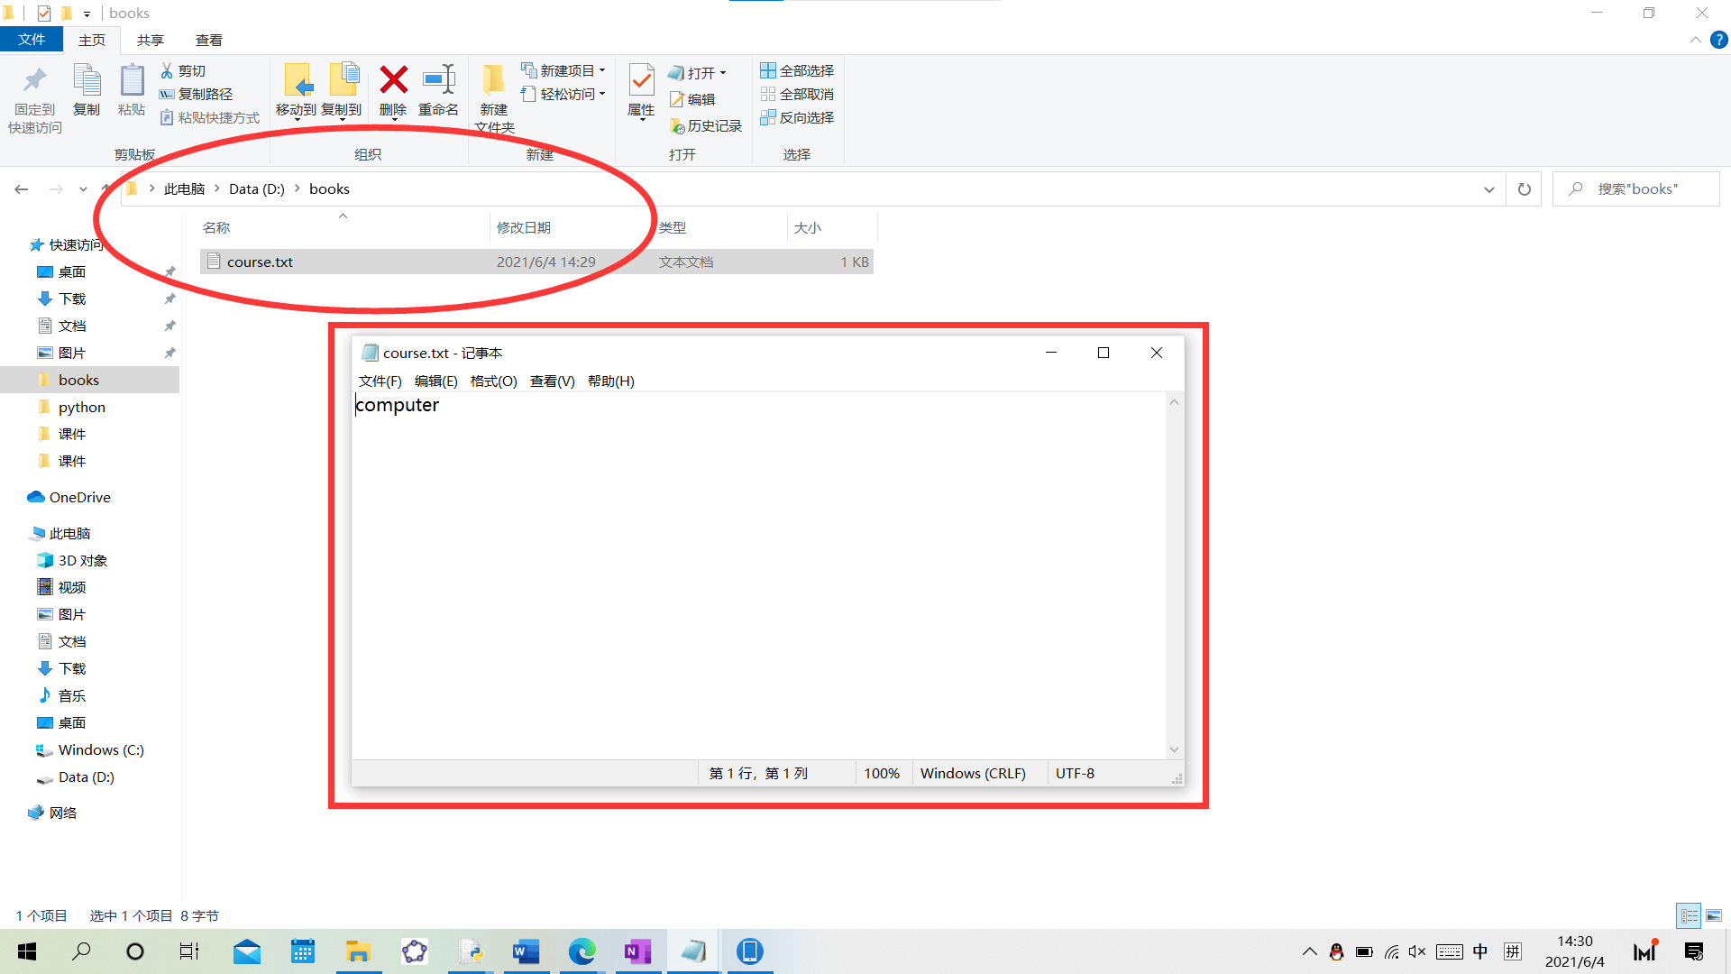Click the Properties (属性) checkmark icon
The width and height of the screenshot is (1731, 974).
[641, 80]
